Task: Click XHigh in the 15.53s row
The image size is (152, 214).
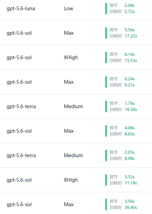Action: pos(71,57)
